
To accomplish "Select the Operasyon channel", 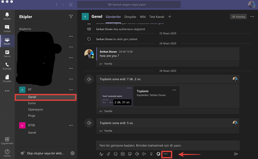I will coord(35,109).
